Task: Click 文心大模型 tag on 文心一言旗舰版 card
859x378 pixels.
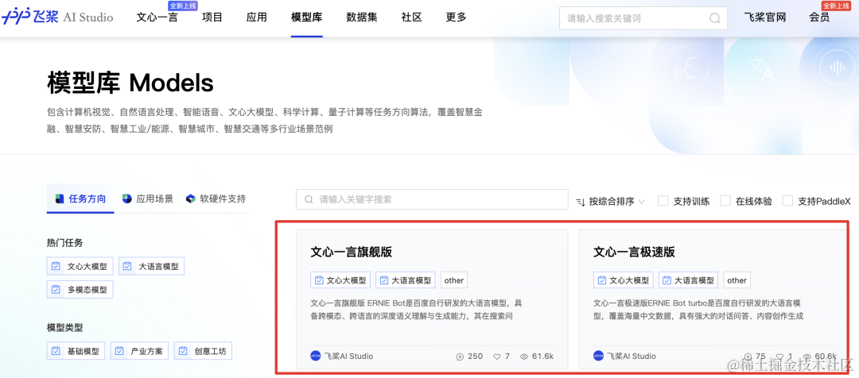Action: pyautogui.click(x=340, y=280)
